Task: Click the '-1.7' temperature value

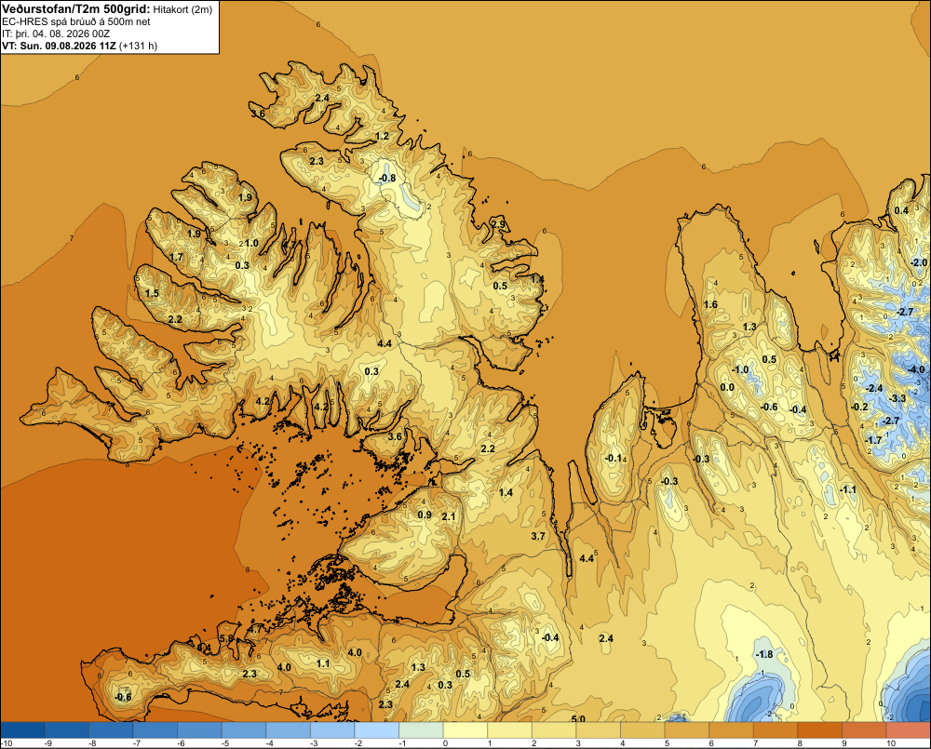Action: (873, 440)
